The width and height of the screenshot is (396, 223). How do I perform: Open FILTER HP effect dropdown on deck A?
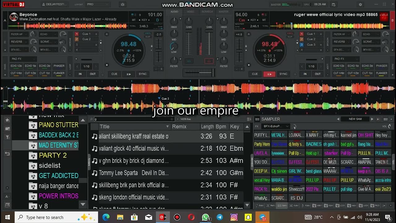[x=19, y=34]
